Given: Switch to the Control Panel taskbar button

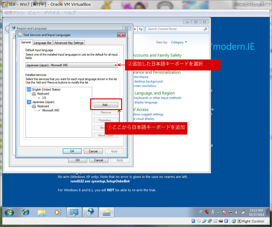Looking at the screenshot, I should coord(74,212).
